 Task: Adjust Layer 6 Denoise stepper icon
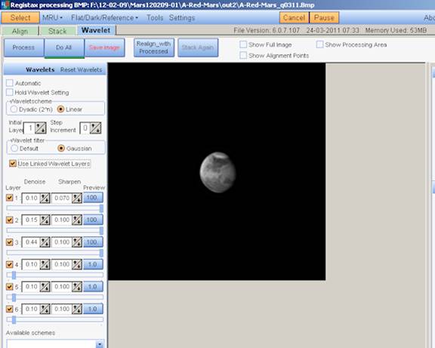(45, 309)
